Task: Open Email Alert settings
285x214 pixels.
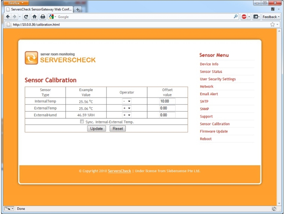Action: [209, 94]
